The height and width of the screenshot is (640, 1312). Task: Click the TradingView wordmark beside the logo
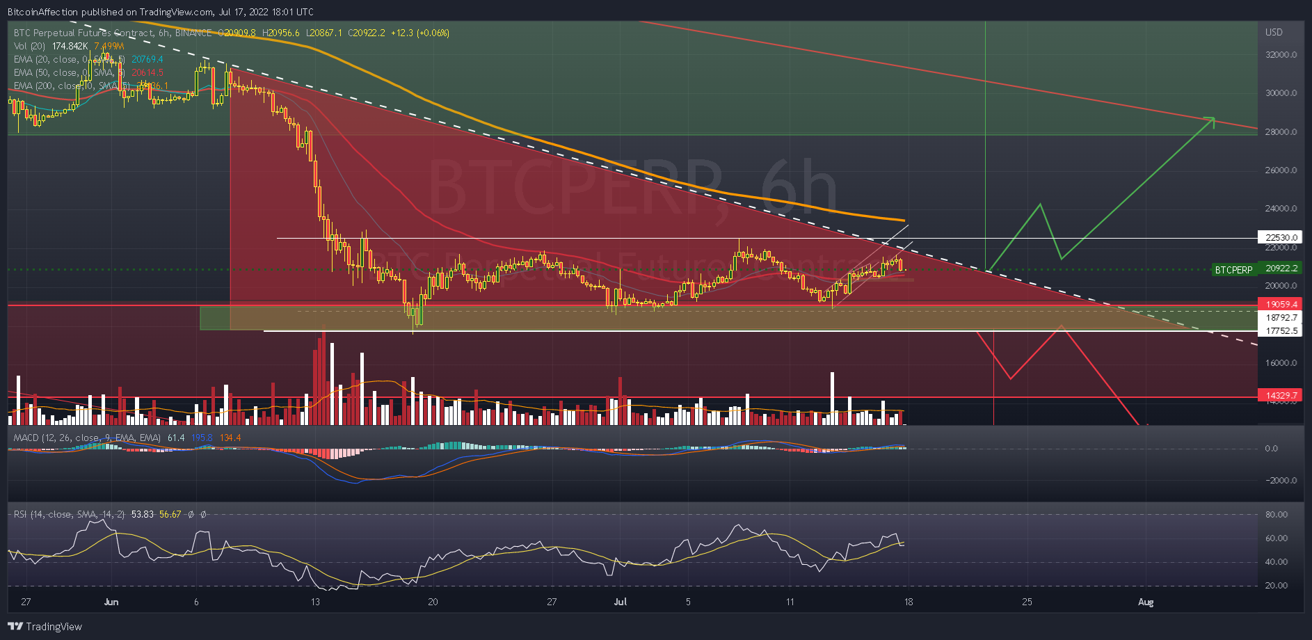point(54,627)
